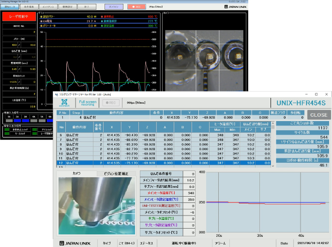Click the red REC button in Soldering Manager
Image resolution: width=332 pixels, height=247 pixels.
(136, 7)
